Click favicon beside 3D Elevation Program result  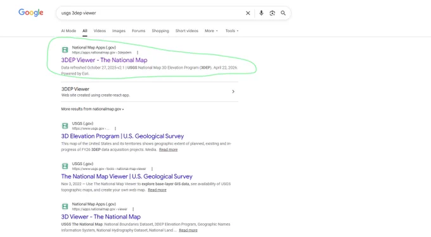65,126
